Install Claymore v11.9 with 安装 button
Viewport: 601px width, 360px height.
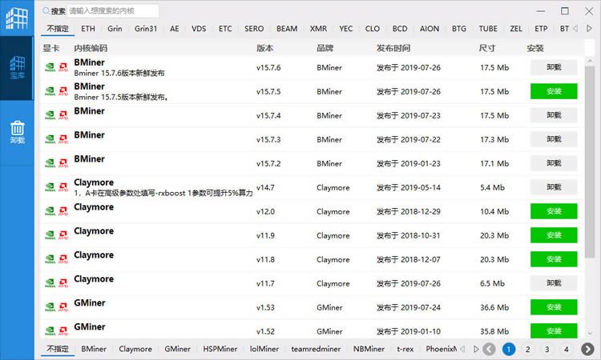pyautogui.click(x=554, y=235)
